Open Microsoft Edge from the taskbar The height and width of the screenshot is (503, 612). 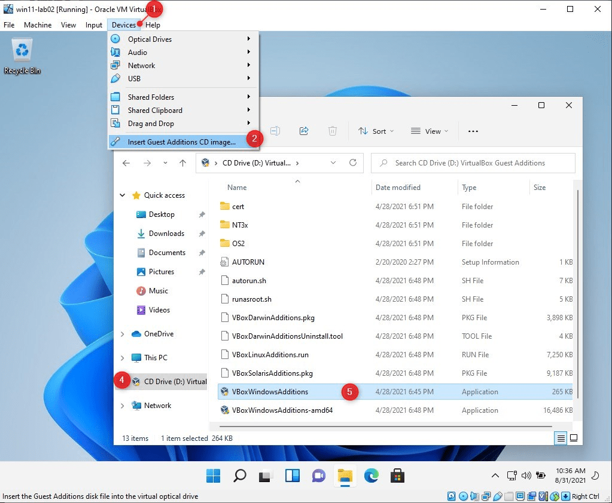pos(372,476)
